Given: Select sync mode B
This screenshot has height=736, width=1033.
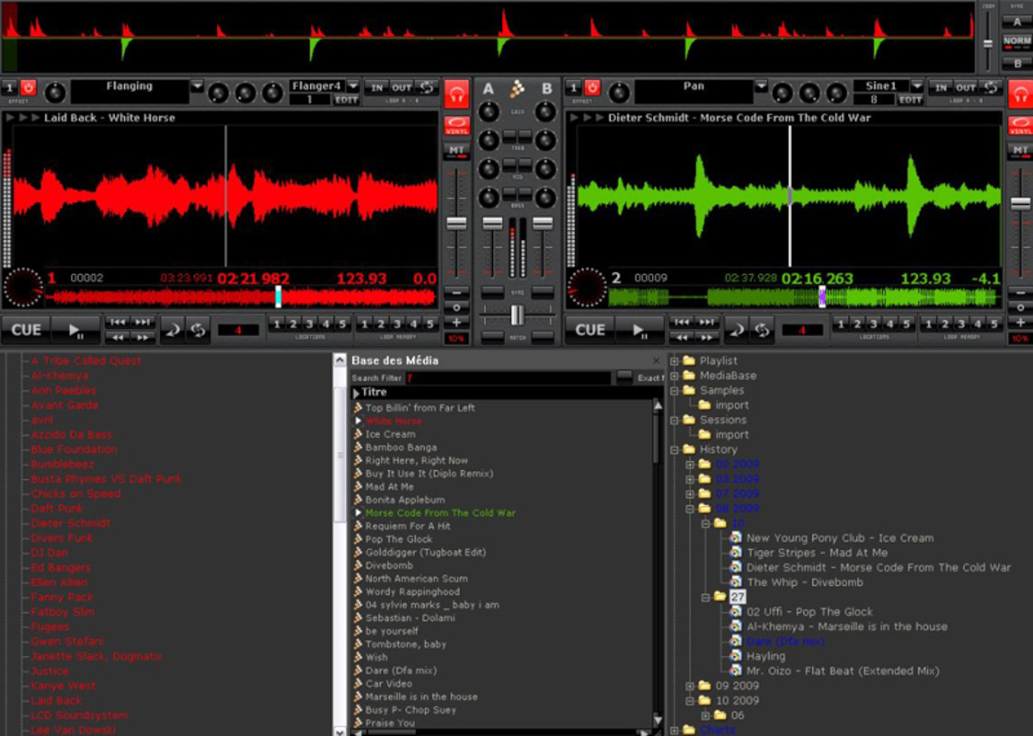Looking at the screenshot, I should 1017,63.
